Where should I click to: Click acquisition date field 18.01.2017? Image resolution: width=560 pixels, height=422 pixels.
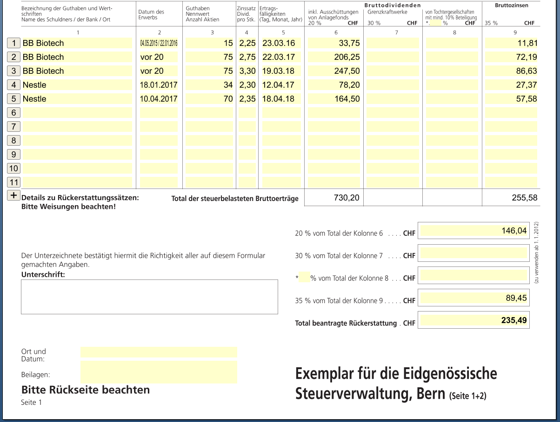point(159,85)
